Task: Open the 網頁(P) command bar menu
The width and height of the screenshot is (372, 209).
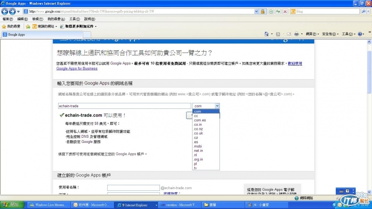Action: [x=312, y=34]
